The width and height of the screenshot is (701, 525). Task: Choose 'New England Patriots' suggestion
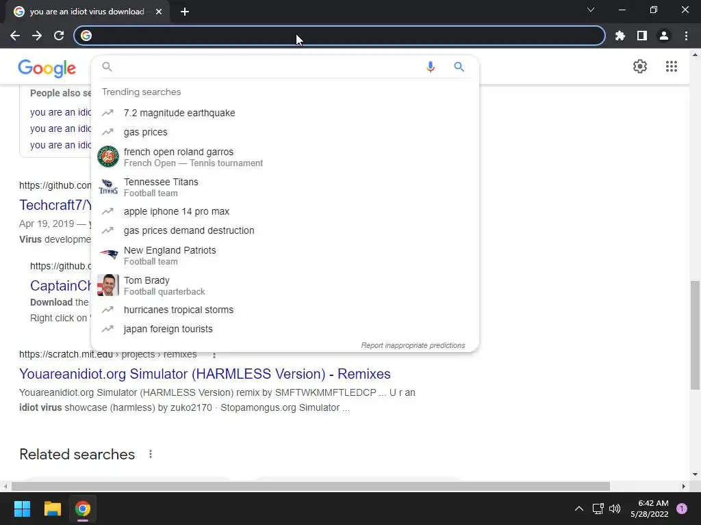click(x=285, y=256)
